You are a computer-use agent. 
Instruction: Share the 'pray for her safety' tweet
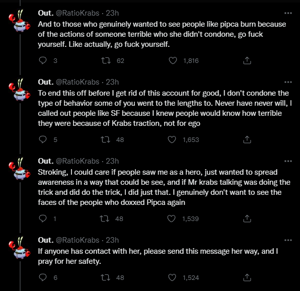click(x=247, y=277)
